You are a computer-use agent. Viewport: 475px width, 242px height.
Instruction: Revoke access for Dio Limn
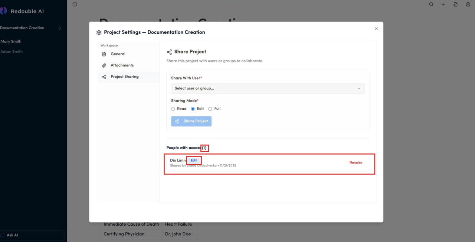coord(356,163)
